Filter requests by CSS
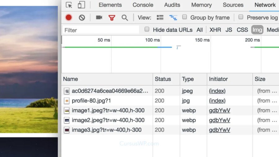This screenshot has height=157, width=279. click(x=242, y=30)
